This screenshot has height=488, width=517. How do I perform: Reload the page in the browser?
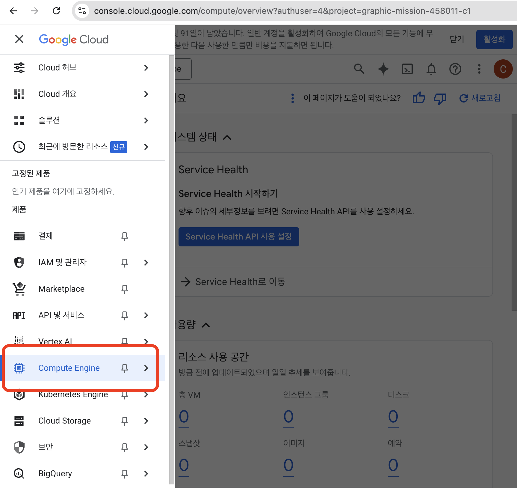pos(56,11)
